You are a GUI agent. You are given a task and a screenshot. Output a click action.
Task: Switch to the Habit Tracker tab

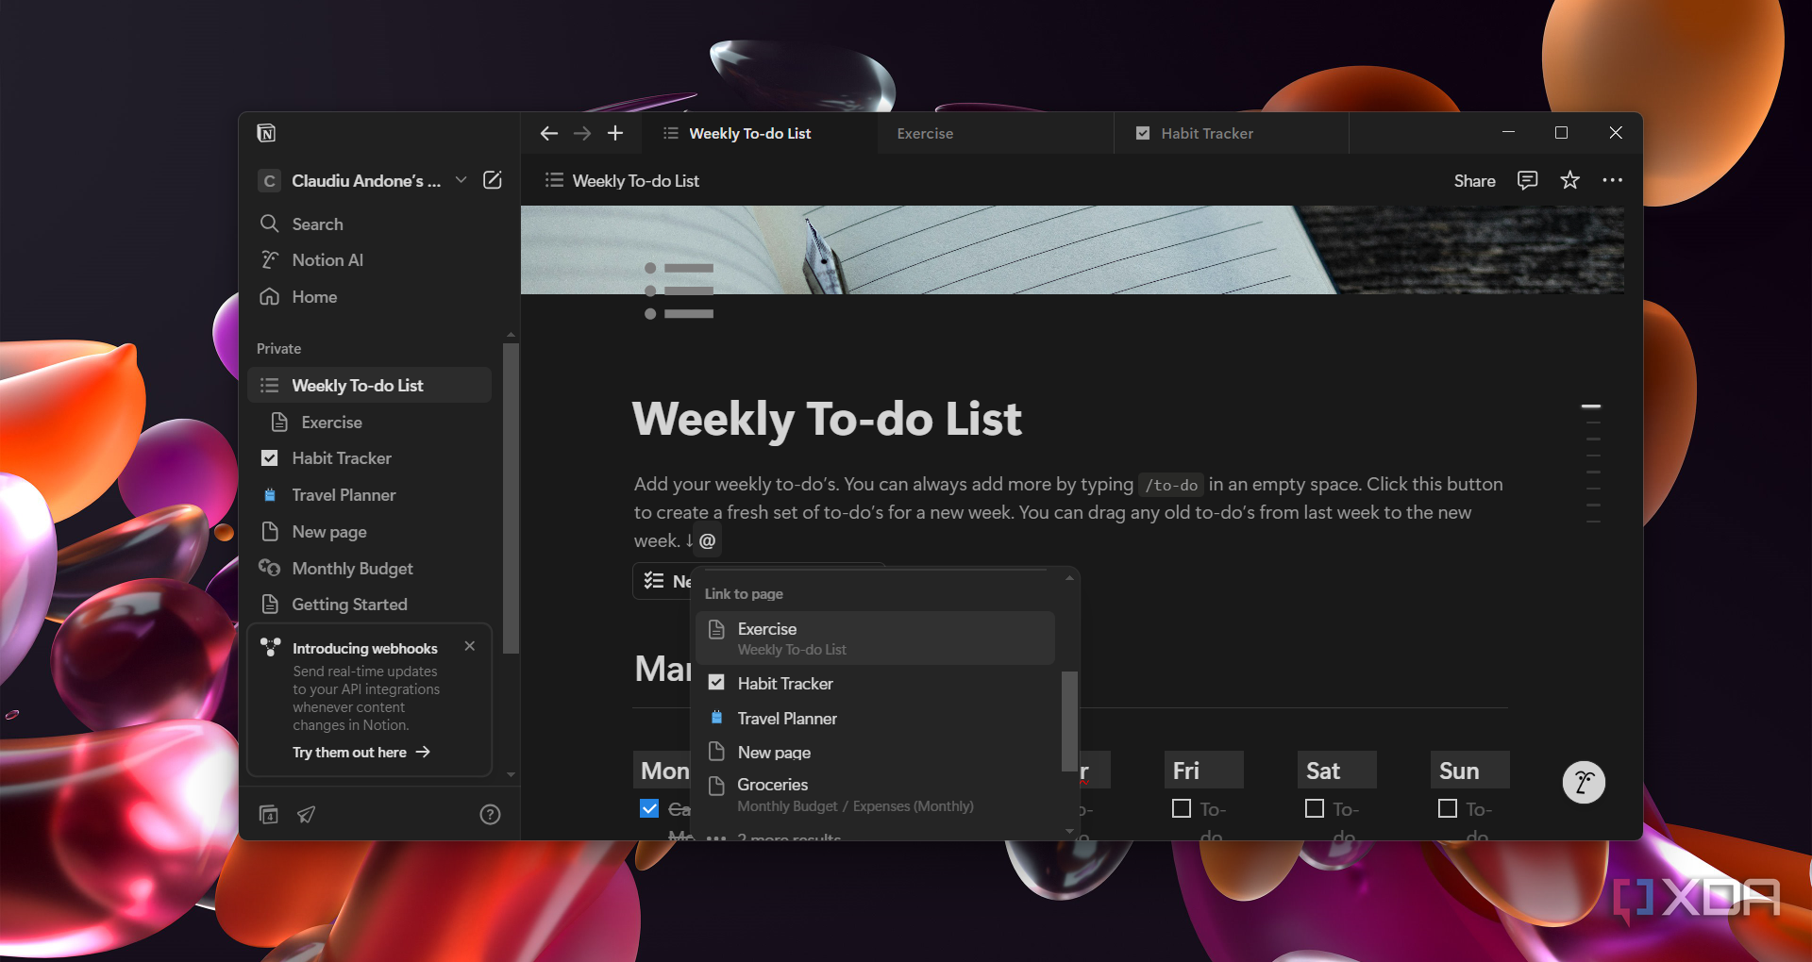(1232, 134)
